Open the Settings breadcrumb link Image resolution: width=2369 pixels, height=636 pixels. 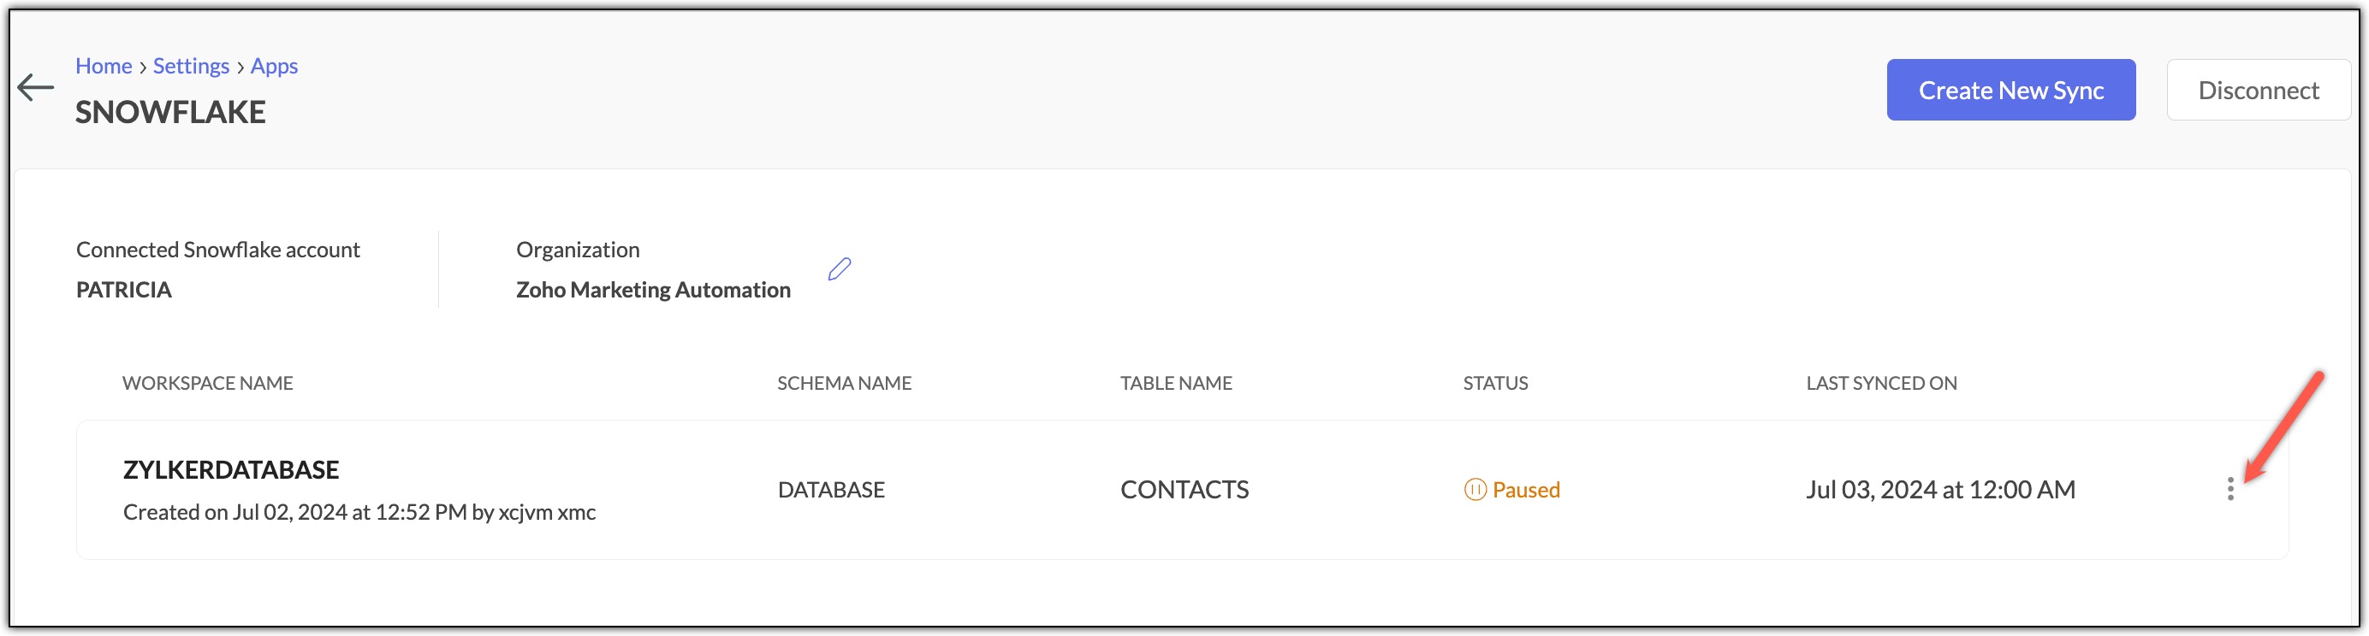click(192, 66)
